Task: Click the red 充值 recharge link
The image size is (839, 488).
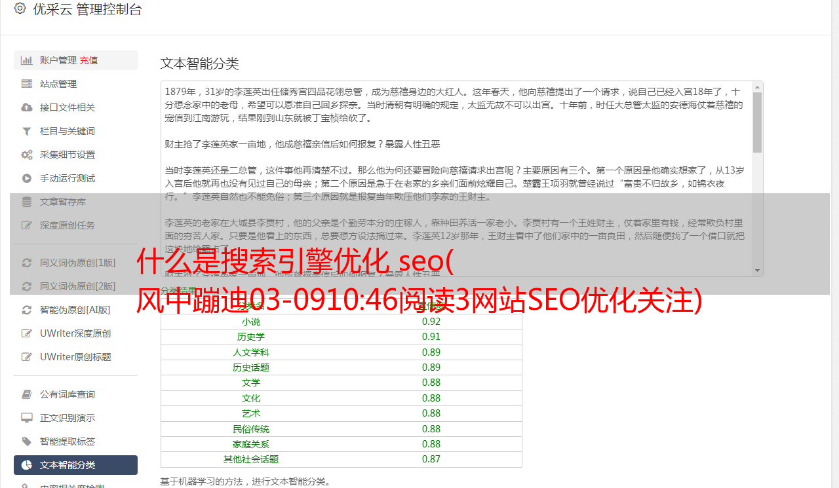Action: (88, 60)
